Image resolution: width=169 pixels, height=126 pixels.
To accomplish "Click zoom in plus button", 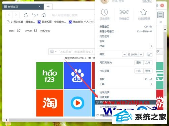I will tap(141, 54).
